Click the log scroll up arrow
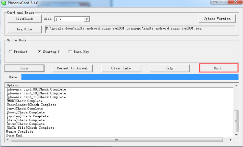Screen dimensions: 243x147 pyautogui.click(x=236, y=85)
